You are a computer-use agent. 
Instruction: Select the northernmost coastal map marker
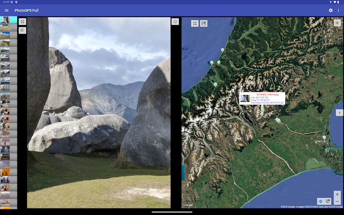point(222,50)
